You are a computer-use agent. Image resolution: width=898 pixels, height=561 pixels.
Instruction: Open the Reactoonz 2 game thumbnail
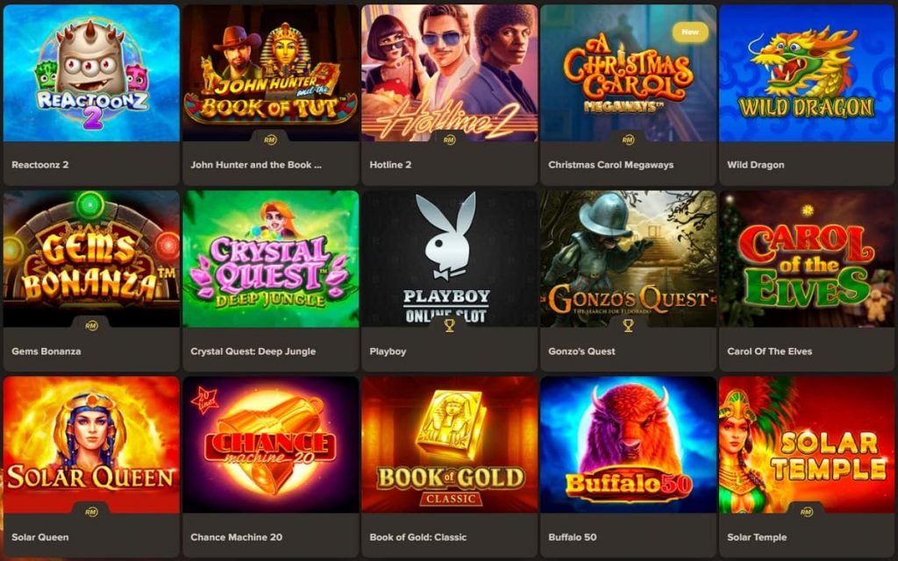[x=91, y=73]
